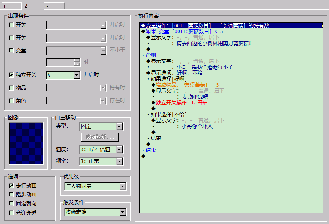Toggle the 步行动画 option
The image size is (329, 224).
coord(11,186)
